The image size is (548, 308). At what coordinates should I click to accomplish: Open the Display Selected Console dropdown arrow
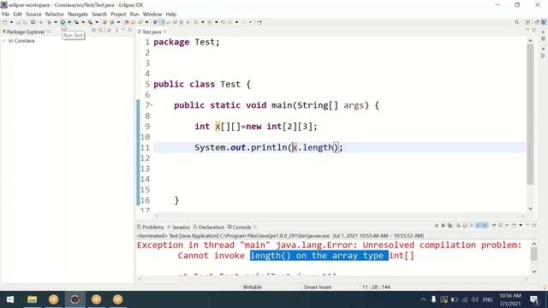[507, 226]
